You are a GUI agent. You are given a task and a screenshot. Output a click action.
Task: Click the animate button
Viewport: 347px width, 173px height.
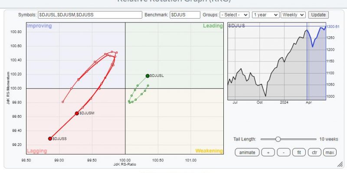[247, 152]
